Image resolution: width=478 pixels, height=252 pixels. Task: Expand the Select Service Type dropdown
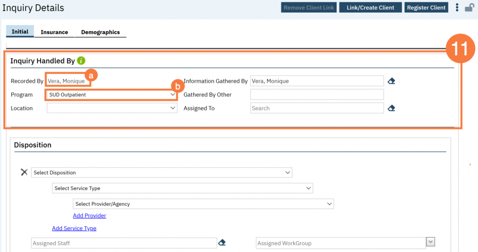pos(182,188)
